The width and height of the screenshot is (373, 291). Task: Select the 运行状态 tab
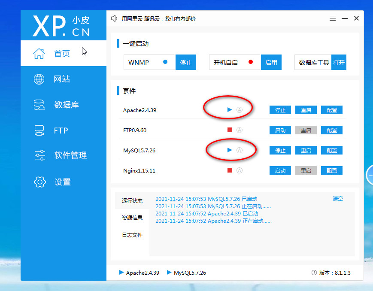(132, 200)
